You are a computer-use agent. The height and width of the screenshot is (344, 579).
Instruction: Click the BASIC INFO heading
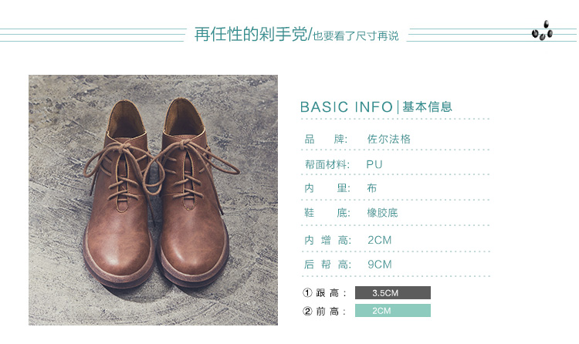click(347, 107)
